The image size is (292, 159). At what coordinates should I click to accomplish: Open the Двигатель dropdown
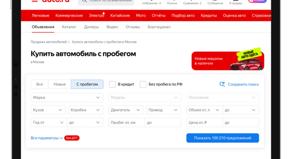[x=126, y=110]
